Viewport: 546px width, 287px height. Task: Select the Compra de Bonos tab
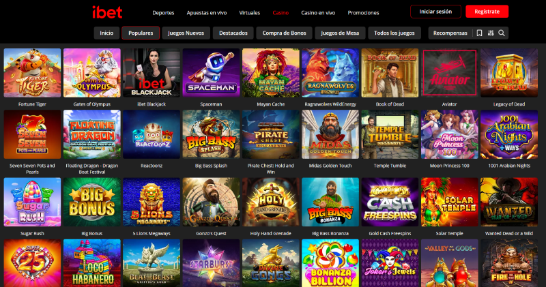(284, 33)
